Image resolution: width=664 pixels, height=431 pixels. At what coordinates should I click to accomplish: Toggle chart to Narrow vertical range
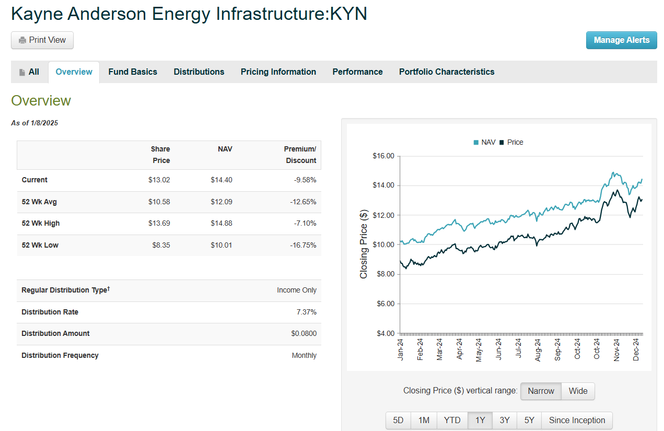point(541,391)
